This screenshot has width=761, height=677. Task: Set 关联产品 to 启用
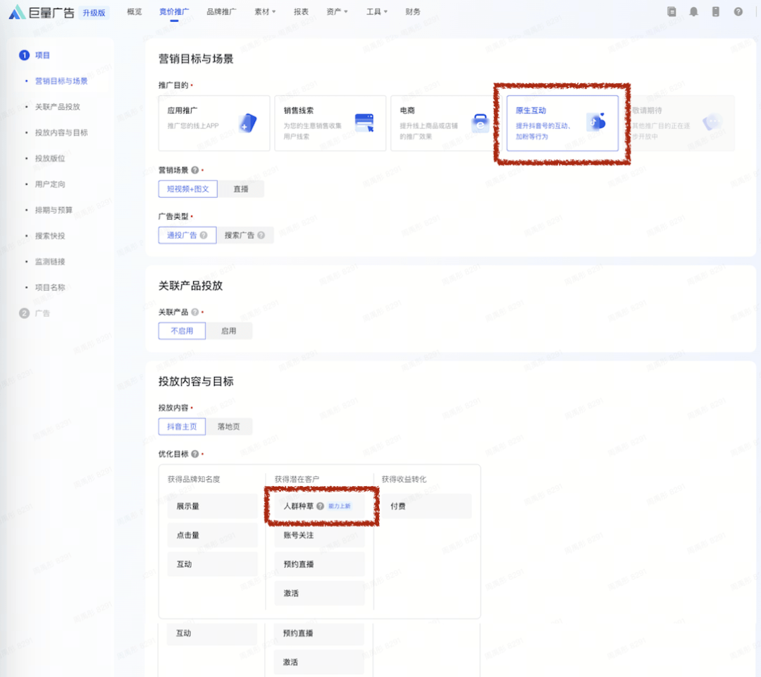click(228, 331)
